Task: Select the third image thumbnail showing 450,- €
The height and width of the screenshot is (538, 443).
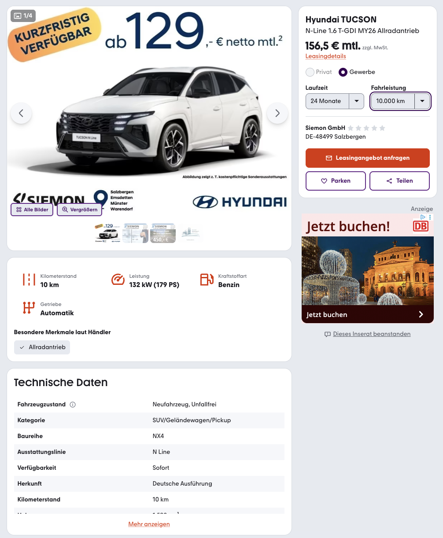Action: 163,233
